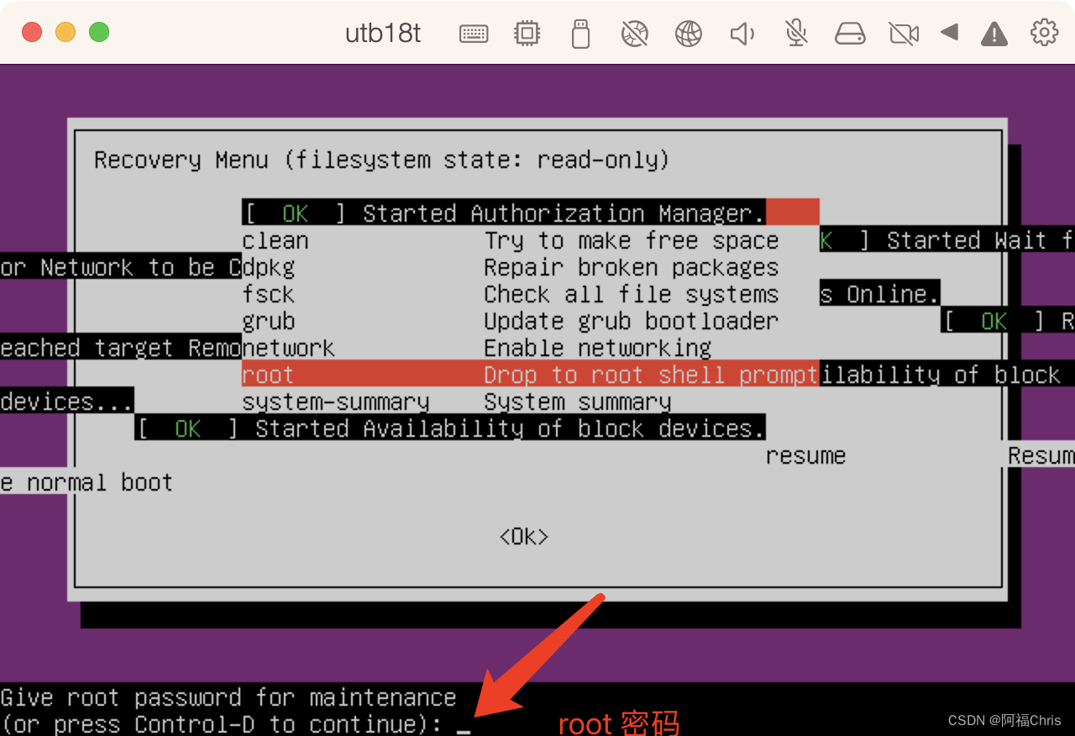Open the VM settings gear icon
1075x736 pixels.
click(x=1044, y=33)
